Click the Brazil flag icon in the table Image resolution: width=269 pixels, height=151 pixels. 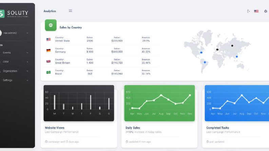(49, 72)
